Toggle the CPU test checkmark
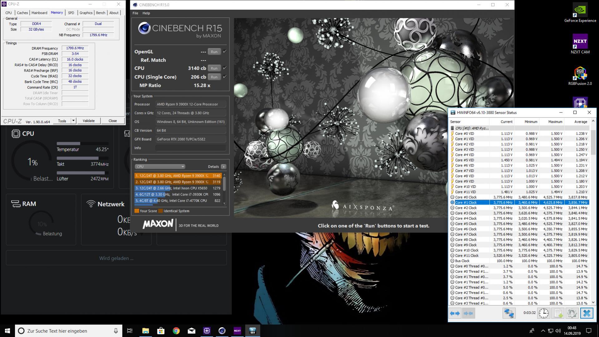The width and height of the screenshot is (599, 337). coord(224,68)
